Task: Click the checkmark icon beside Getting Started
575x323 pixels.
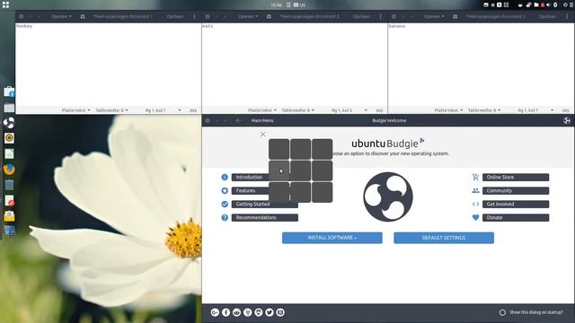Action: pyautogui.click(x=225, y=205)
